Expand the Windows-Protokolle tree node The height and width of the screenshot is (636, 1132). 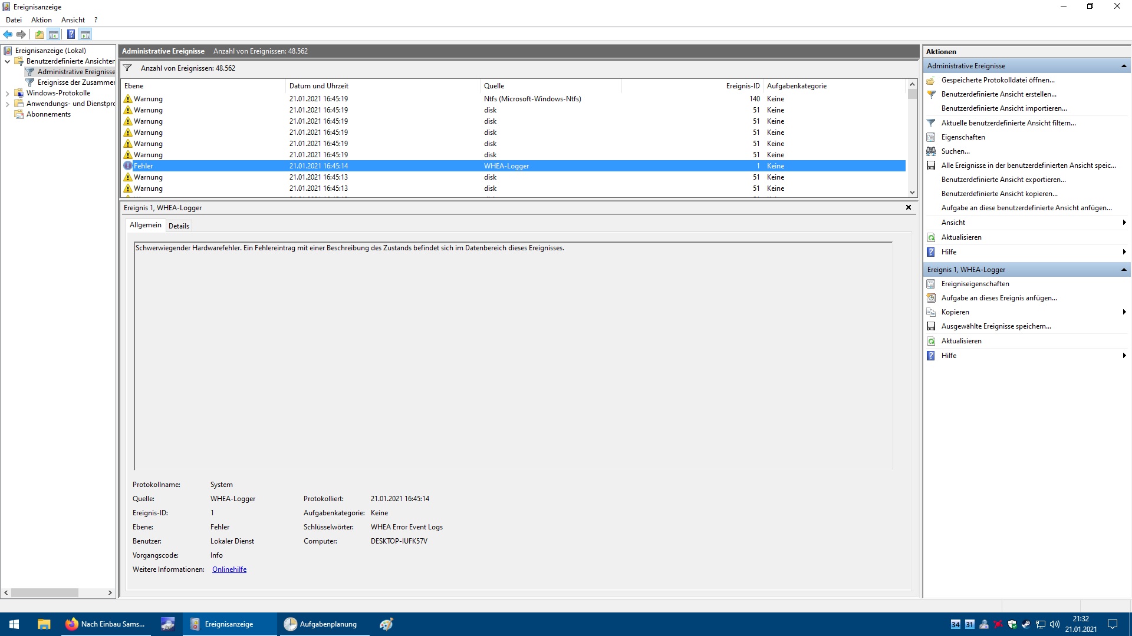point(7,93)
